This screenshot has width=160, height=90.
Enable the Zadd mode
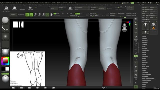tap(71, 13)
